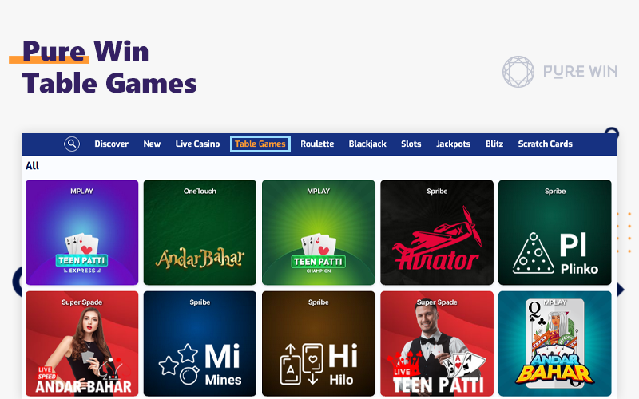The height and width of the screenshot is (399, 639).
Task: Launch the Aviator plane game
Action: click(436, 232)
